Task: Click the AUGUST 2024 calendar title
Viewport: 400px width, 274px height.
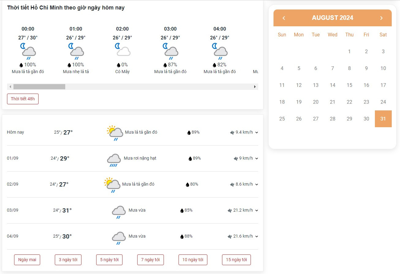Action: 333,18
